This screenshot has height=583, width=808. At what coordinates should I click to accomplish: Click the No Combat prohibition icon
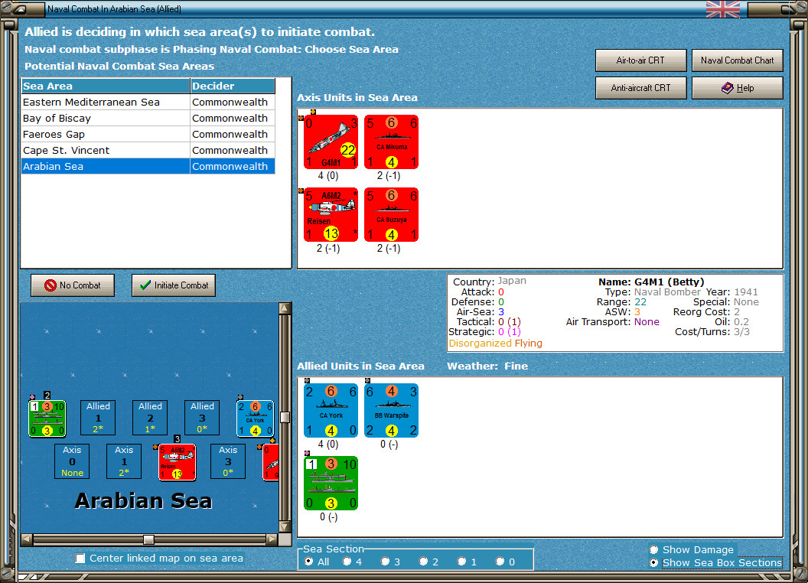[50, 285]
